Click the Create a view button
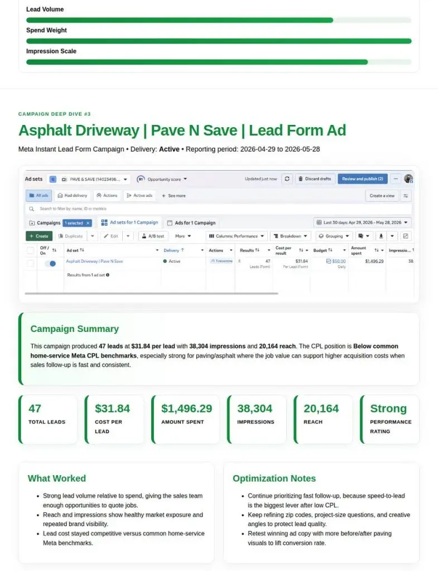 382,196
